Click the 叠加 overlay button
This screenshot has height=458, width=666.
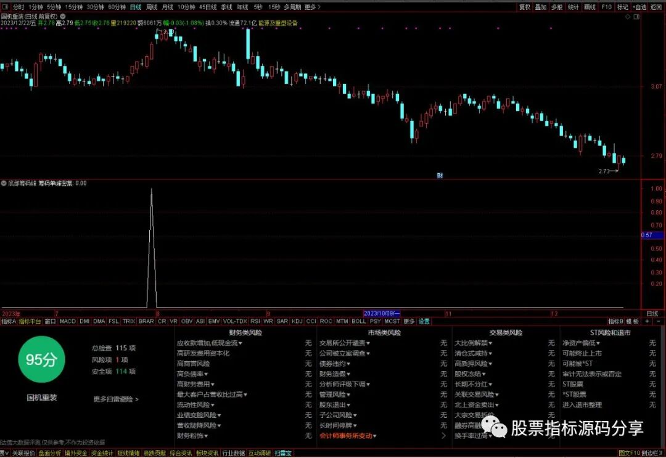click(541, 7)
